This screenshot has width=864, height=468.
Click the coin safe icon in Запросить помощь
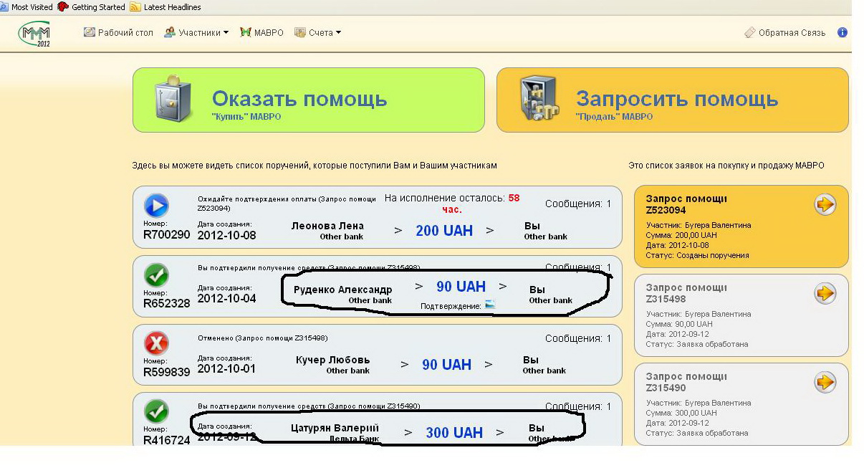tap(539, 99)
